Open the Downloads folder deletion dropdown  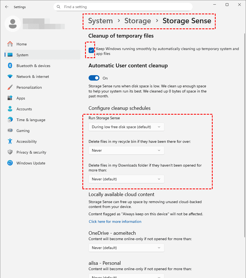point(126,179)
